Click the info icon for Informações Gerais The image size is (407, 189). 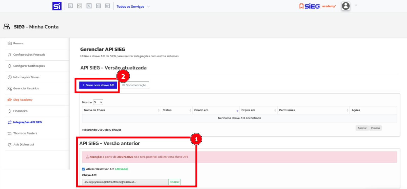pos(10,77)
